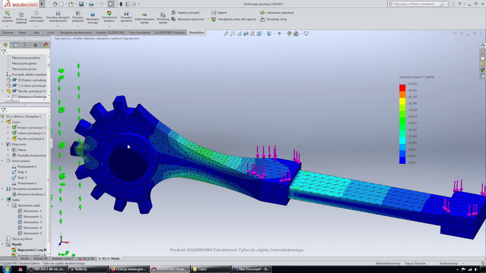Click the Raport button

click(219, 13)
